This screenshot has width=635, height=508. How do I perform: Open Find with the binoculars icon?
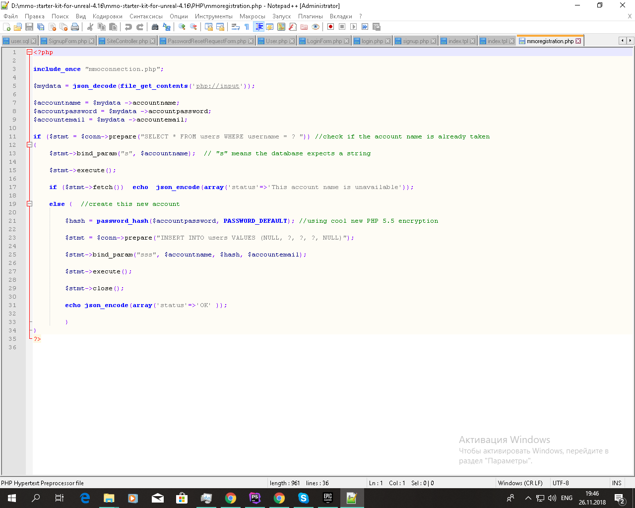point(155,27)
